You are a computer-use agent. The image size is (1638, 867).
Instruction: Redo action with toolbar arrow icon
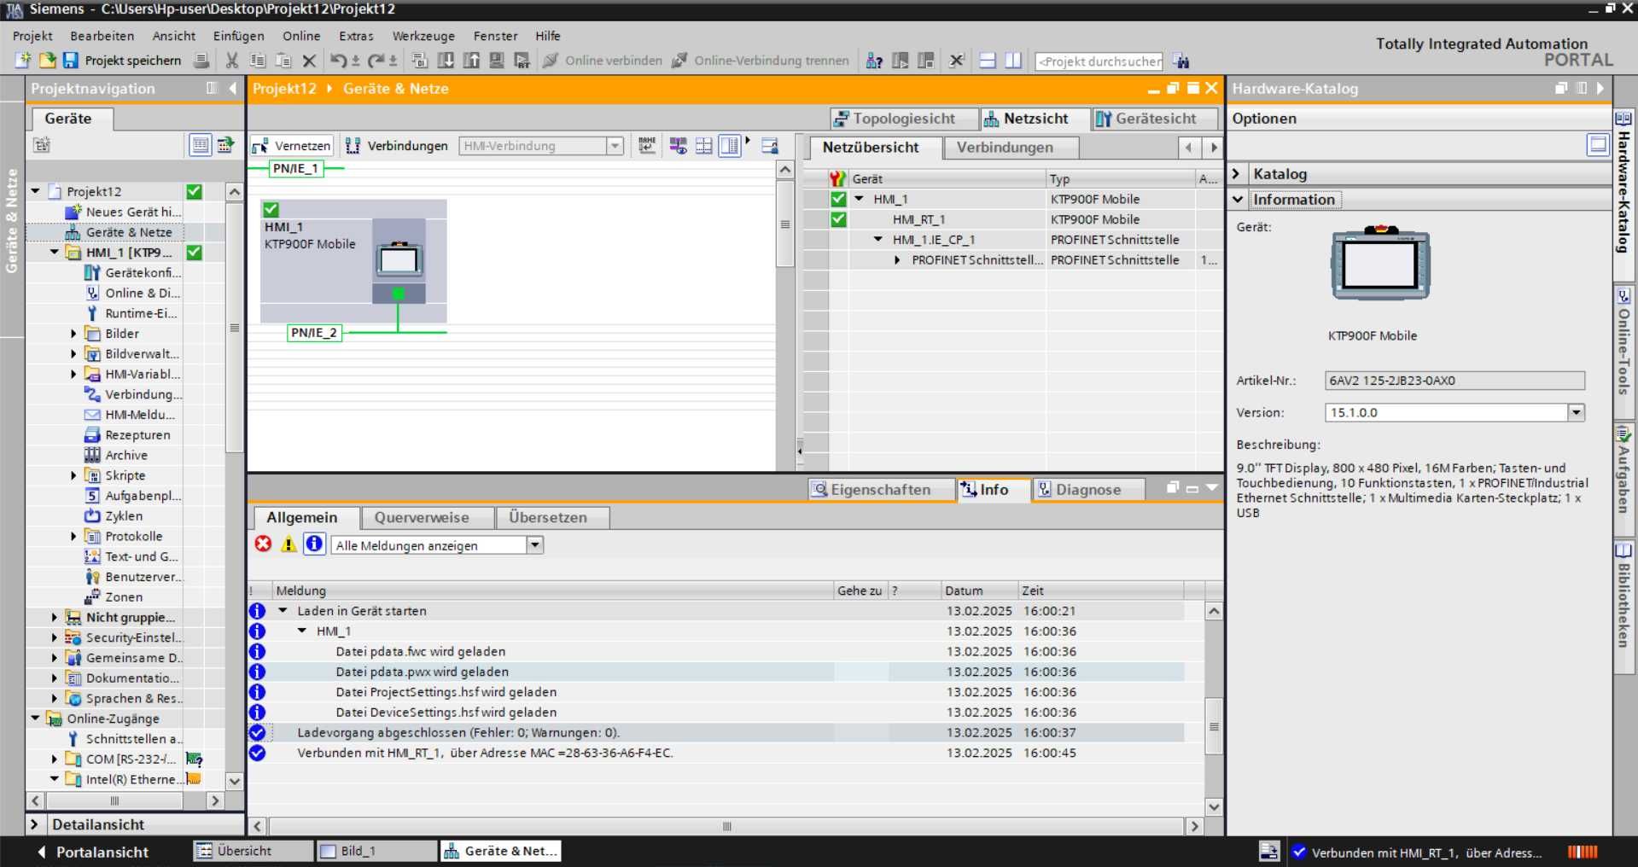tap(376, 61)
